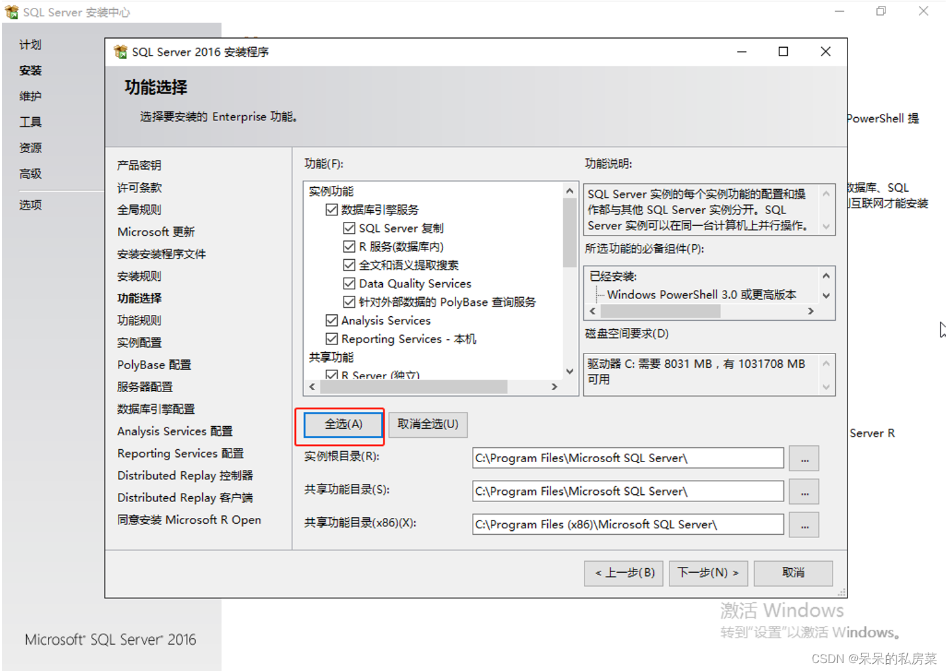Click the Distributed Replay 客户端 step
The image size is (947, 671).
185,498
